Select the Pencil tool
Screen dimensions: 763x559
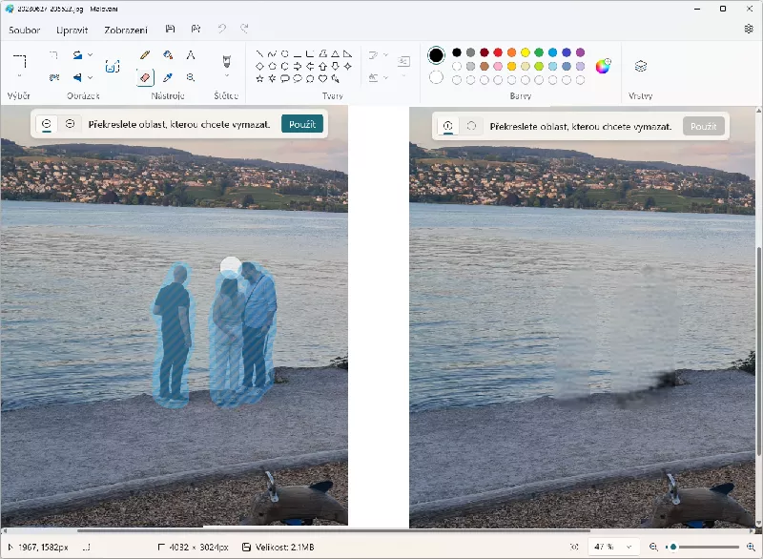[145, 55]
